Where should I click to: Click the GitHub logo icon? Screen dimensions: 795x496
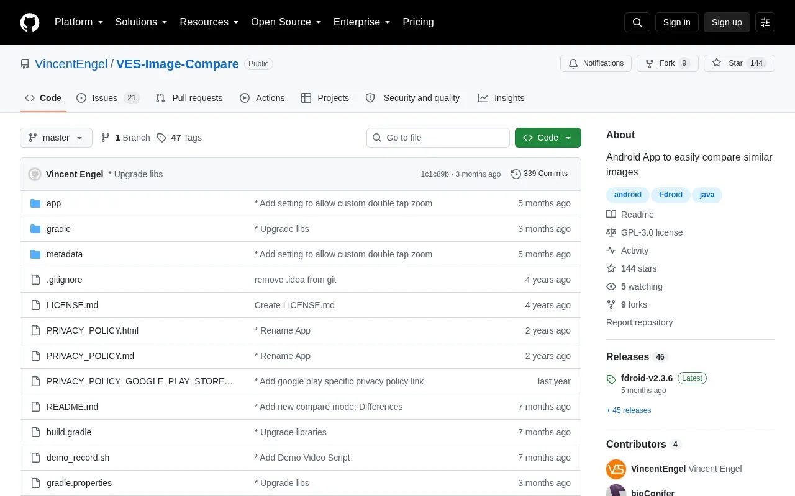pos(30,22)
